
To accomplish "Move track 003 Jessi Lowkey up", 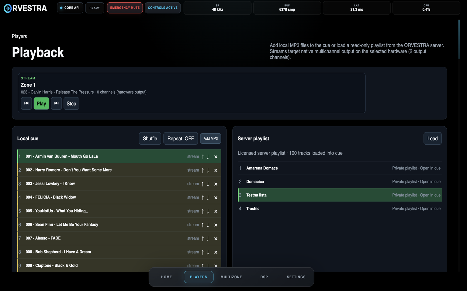I will click(203, 184).
